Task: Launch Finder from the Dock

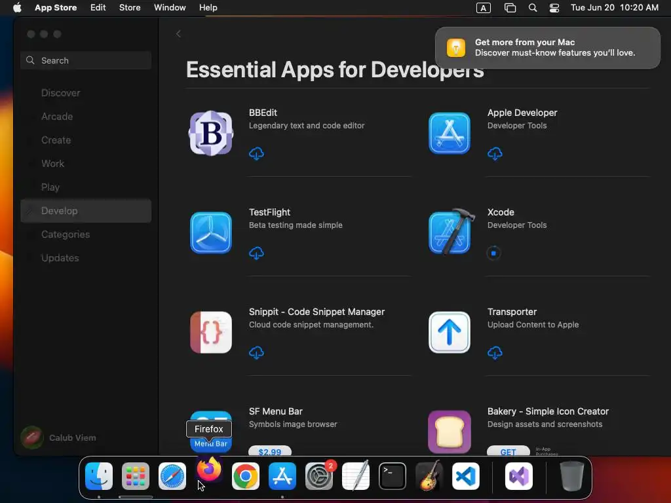Action: pos(99,476)
